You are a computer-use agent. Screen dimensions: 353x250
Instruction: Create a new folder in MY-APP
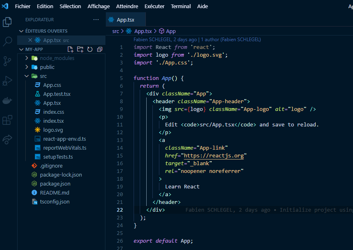[x=80, y=49]
